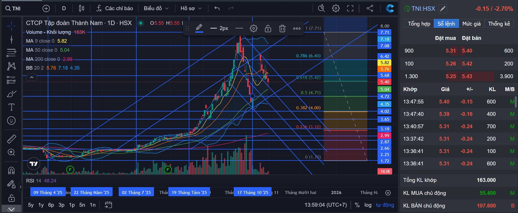518x213 pixels.
Task: Switch to Tổng hợp tab
Action: click(419, 24)
